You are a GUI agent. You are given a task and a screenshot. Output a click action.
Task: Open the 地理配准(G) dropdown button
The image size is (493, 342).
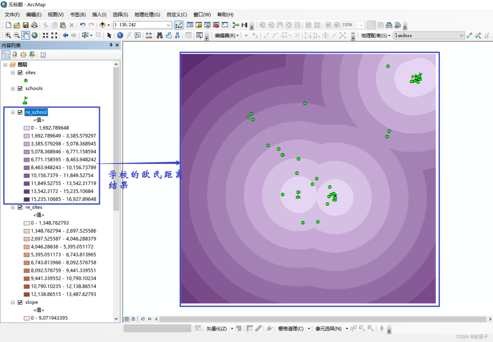376,35
